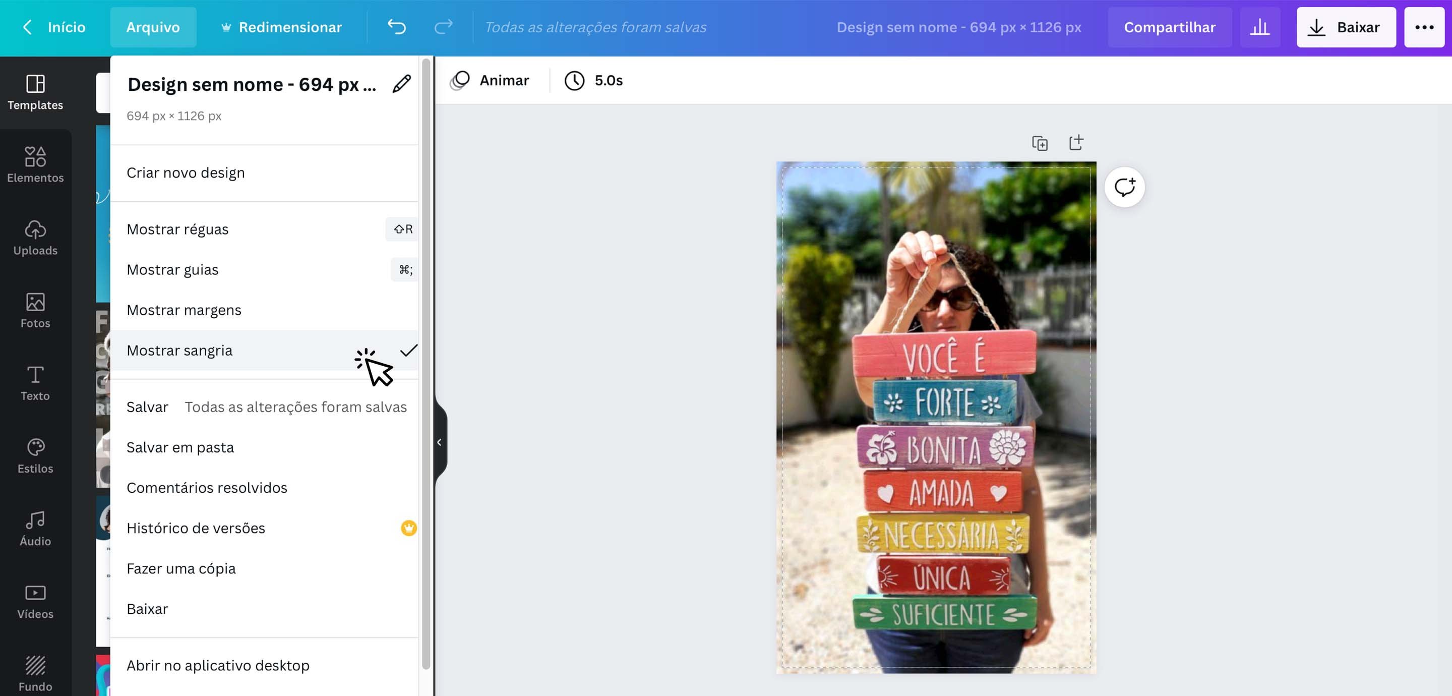
Task: Open design insights with the chart icon
Action: tap(1260, 27)
